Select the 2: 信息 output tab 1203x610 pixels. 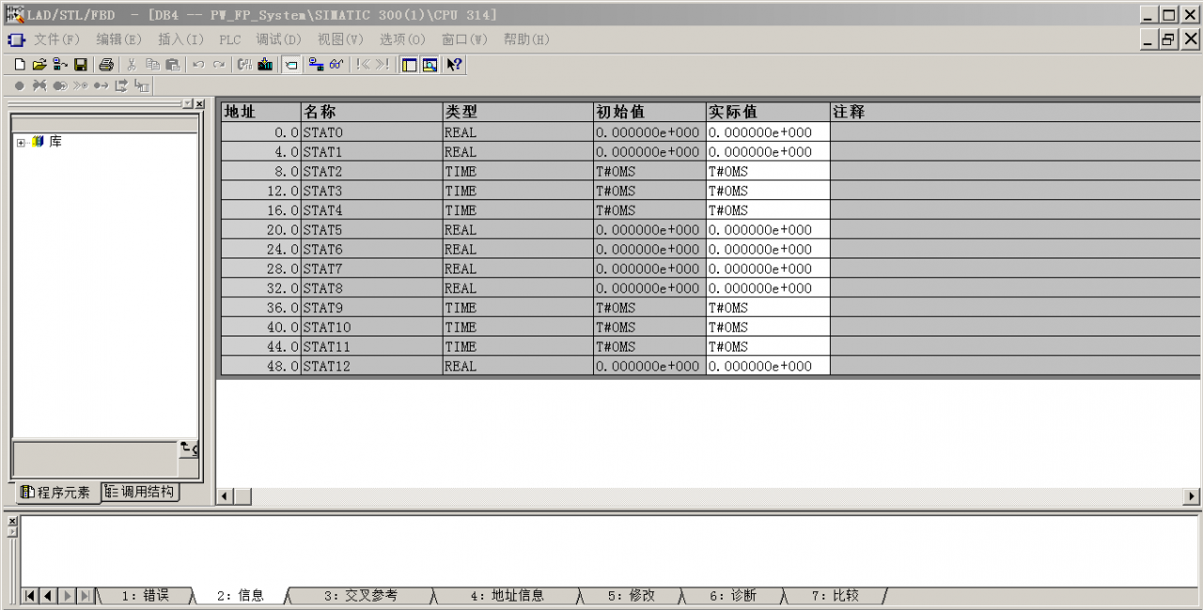240,596
